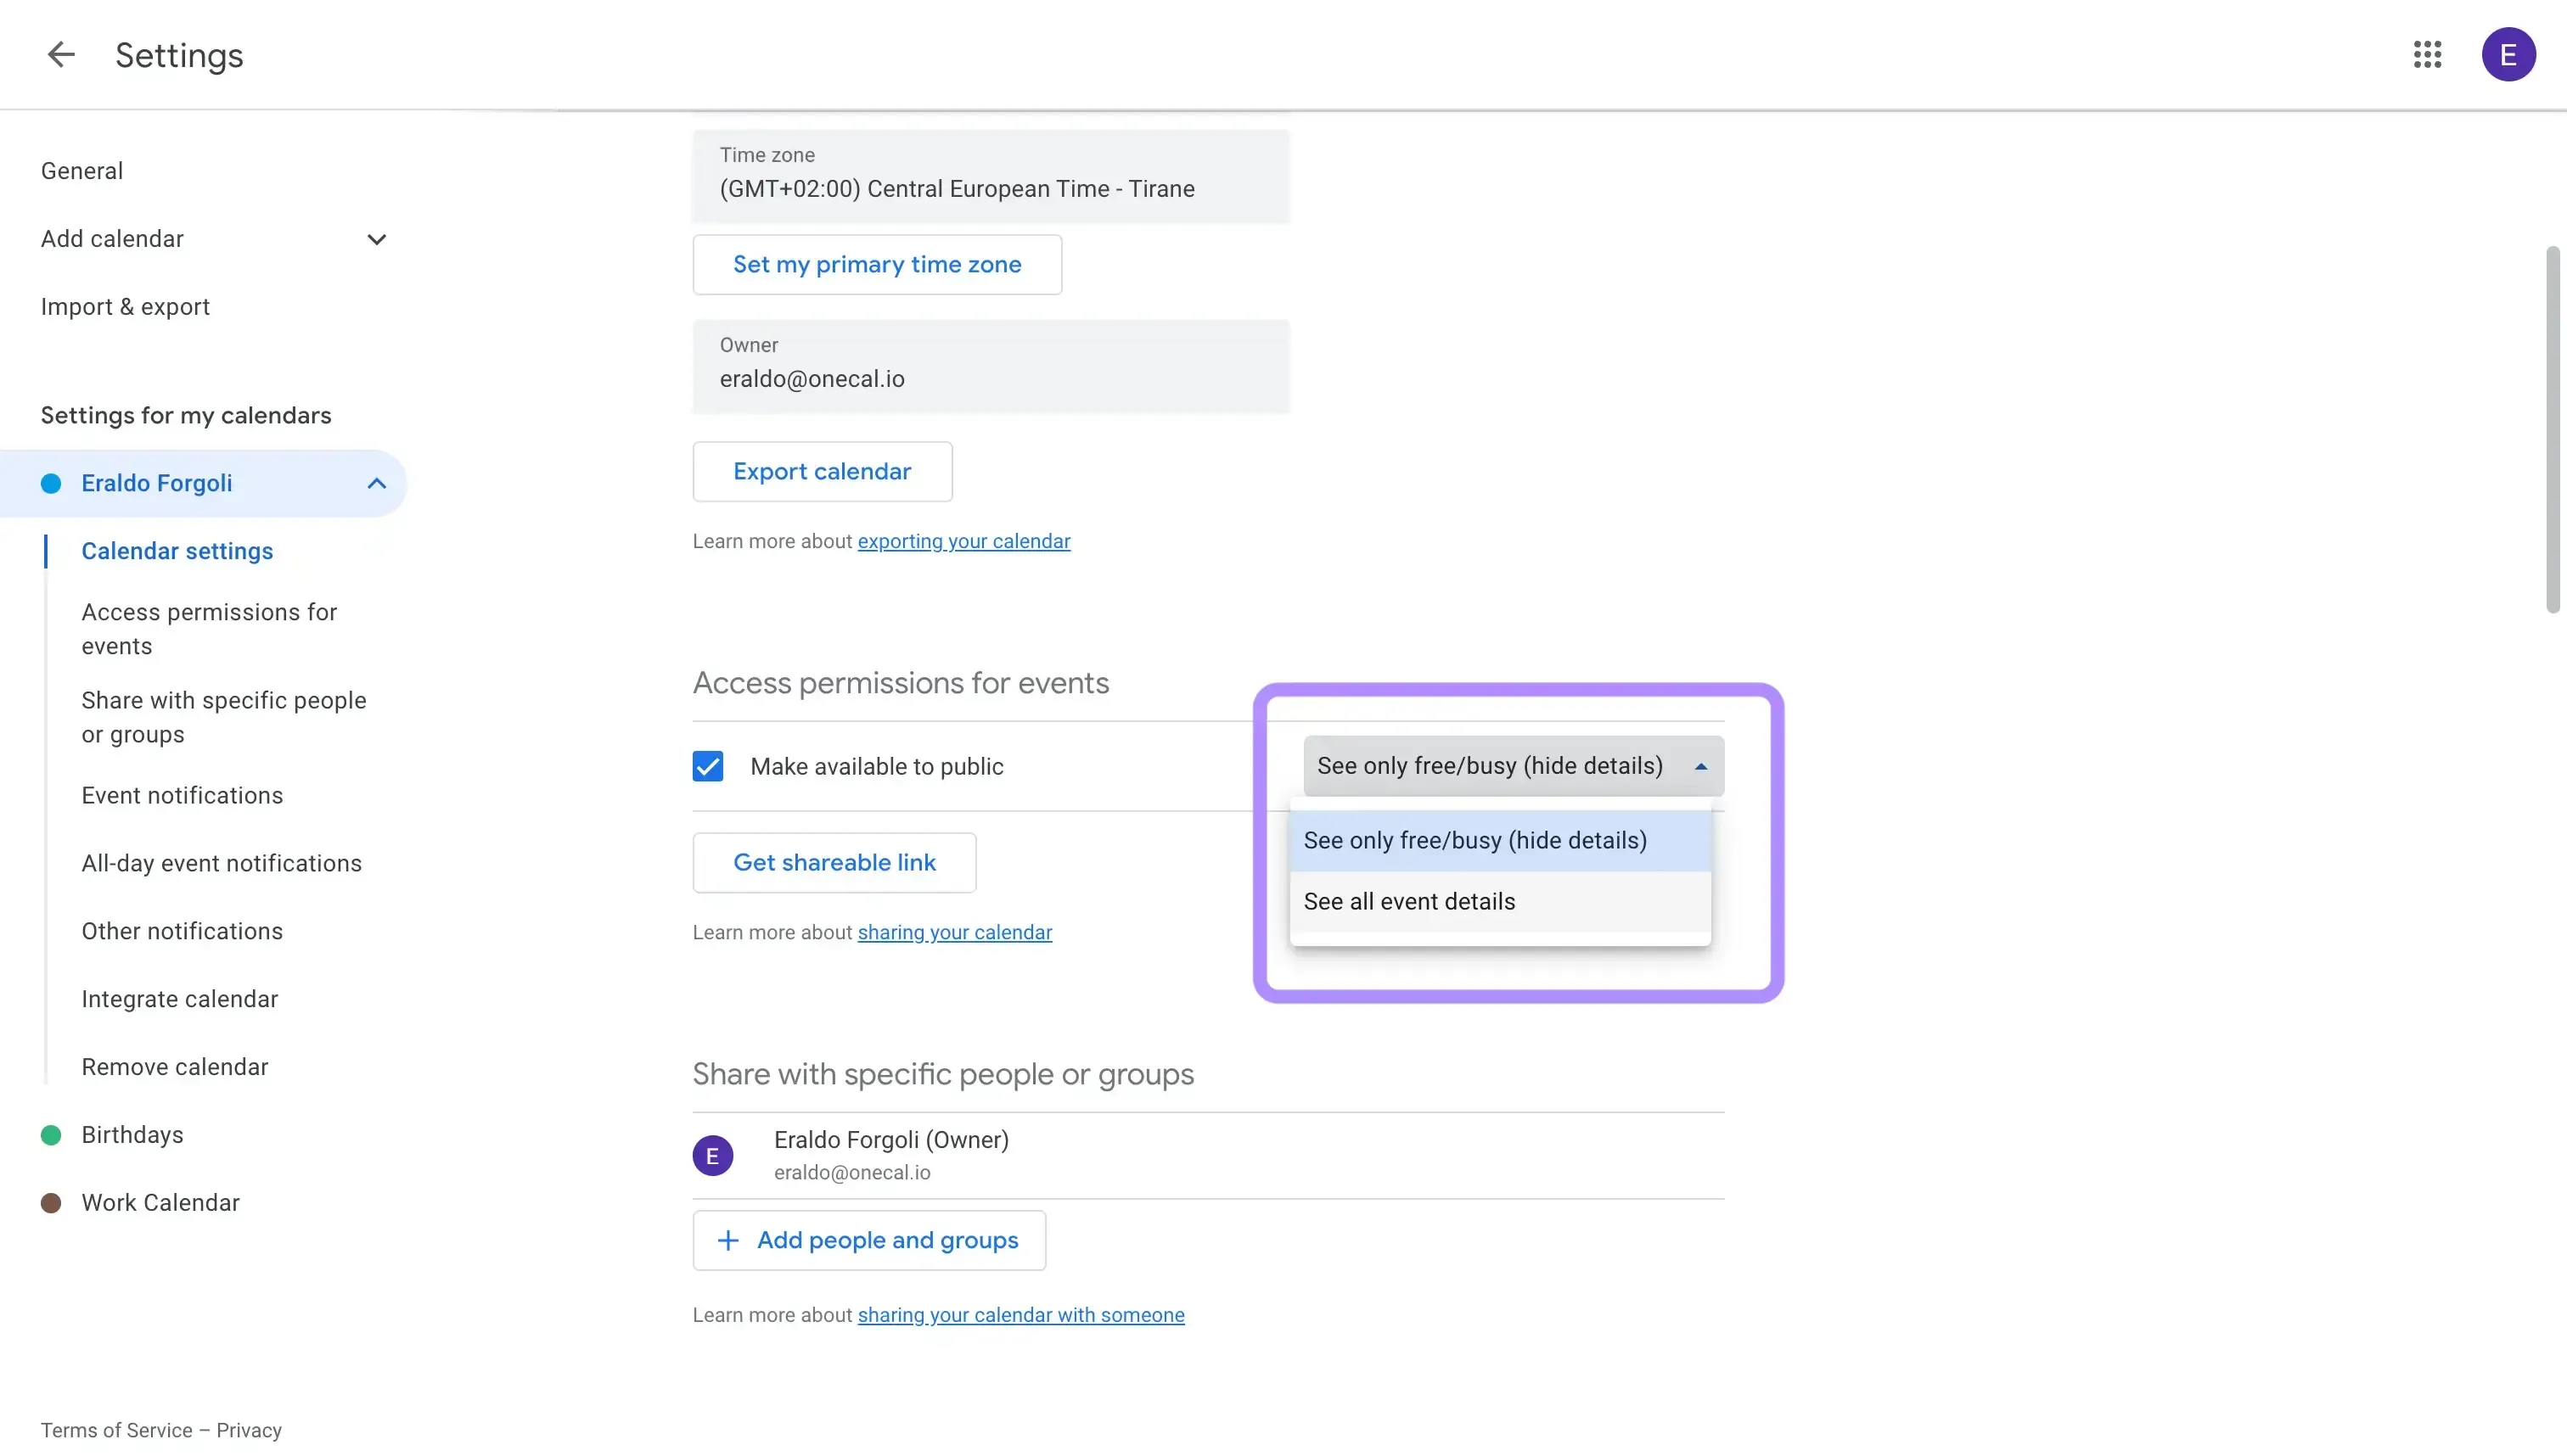
Task: Click the owner avatar in the sharing list
Action: (712, 1155)
